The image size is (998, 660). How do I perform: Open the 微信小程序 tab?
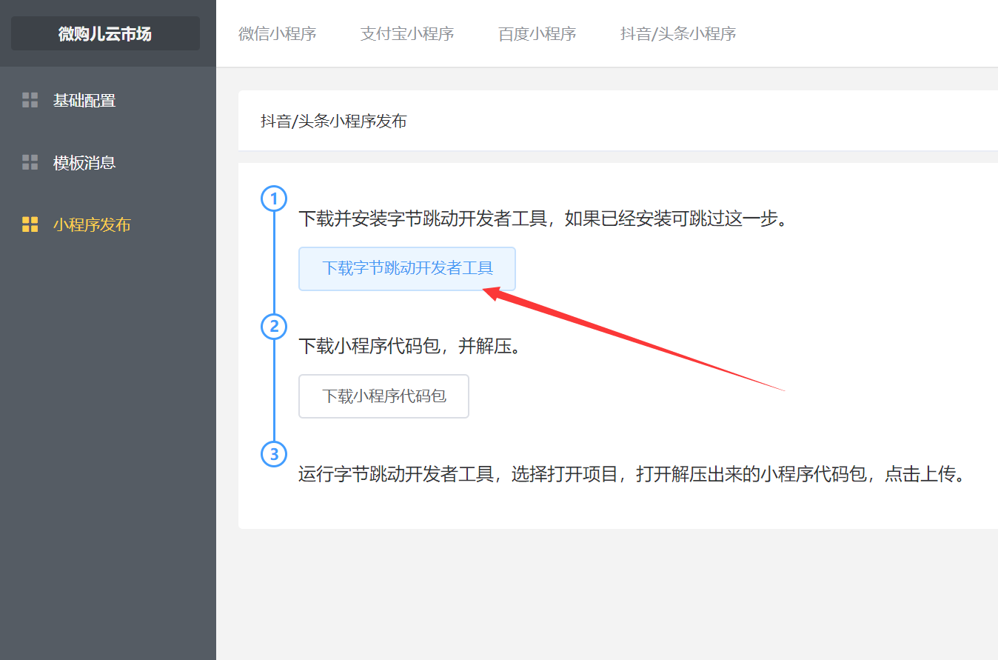pyautogui.click(x=278, y=33)
